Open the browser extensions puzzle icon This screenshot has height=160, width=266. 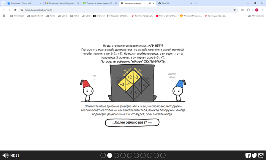[x=249, y=10]
